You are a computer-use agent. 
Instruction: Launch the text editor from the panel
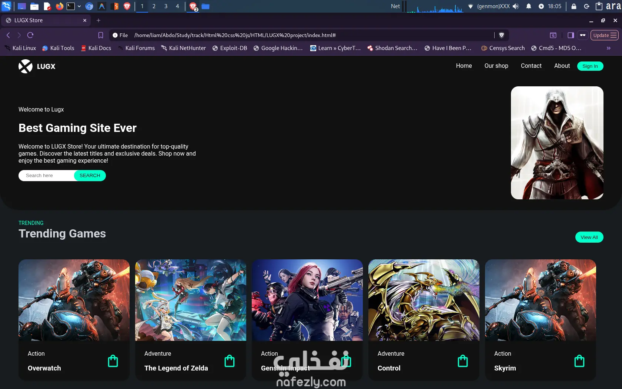[x=47, y=6]
